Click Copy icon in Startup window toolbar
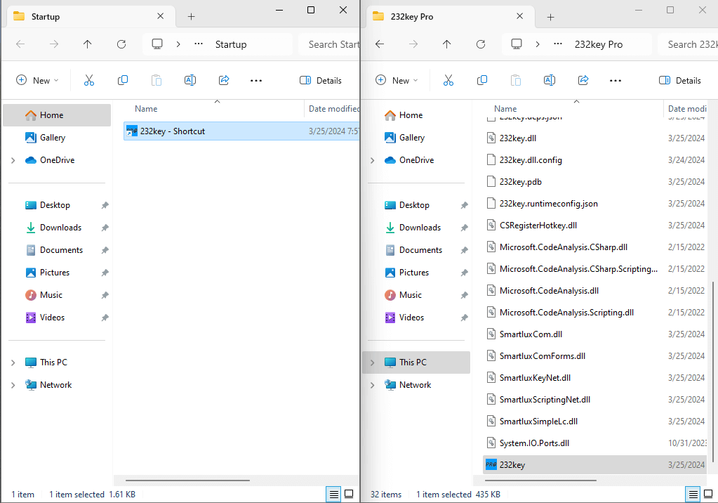Screen dimensions: 718x503 (123, 80)
